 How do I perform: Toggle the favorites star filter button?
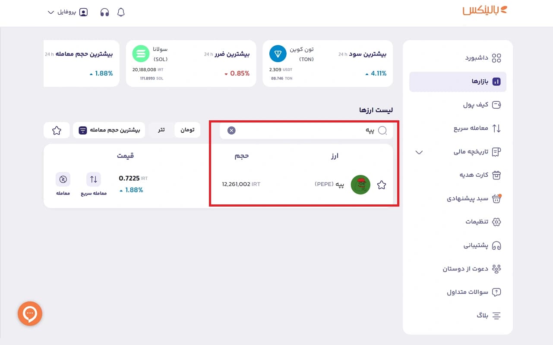(57, 130)
